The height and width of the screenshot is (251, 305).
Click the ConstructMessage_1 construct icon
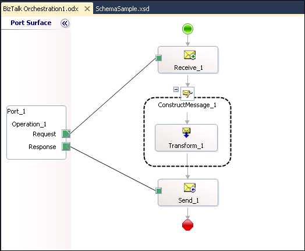[187, 94]
